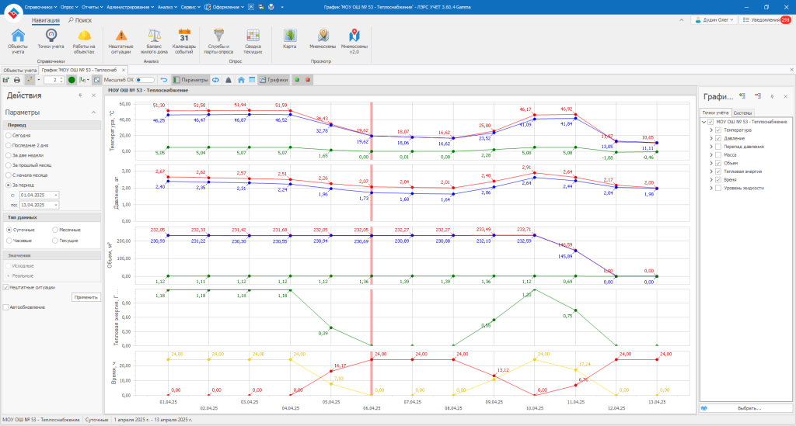
Task: Select the Часовые data type radio button
Action: [x=9, y=241]
